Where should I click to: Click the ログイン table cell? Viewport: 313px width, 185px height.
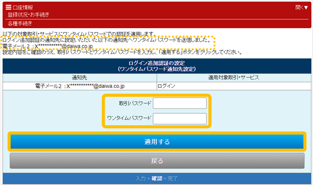click(x=234, y=86)
